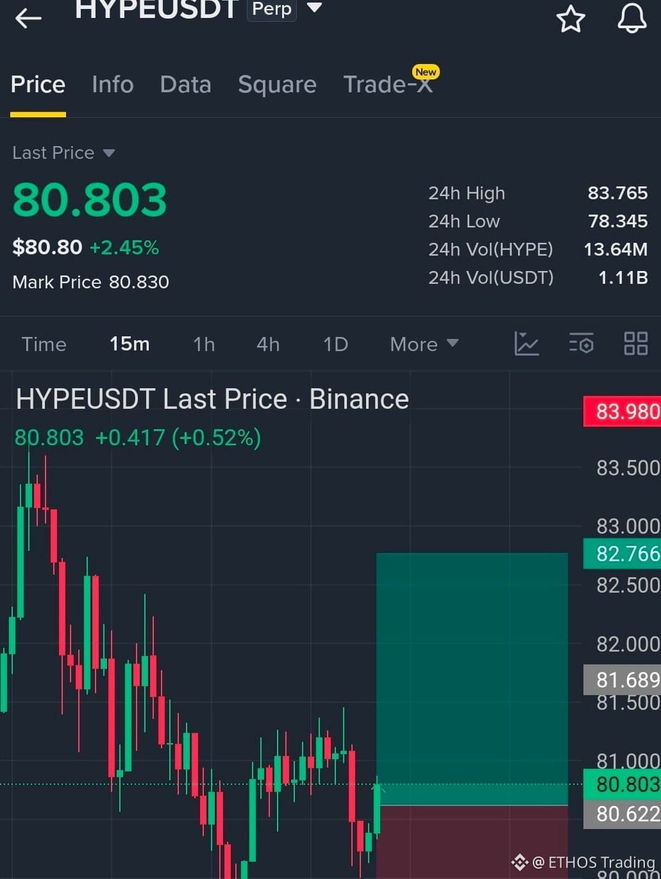The image size is (661, 879).
Task: Open the Data tab
Action: coord(185,85)
